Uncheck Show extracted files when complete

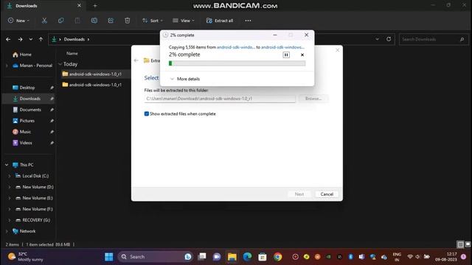[147, 114]
